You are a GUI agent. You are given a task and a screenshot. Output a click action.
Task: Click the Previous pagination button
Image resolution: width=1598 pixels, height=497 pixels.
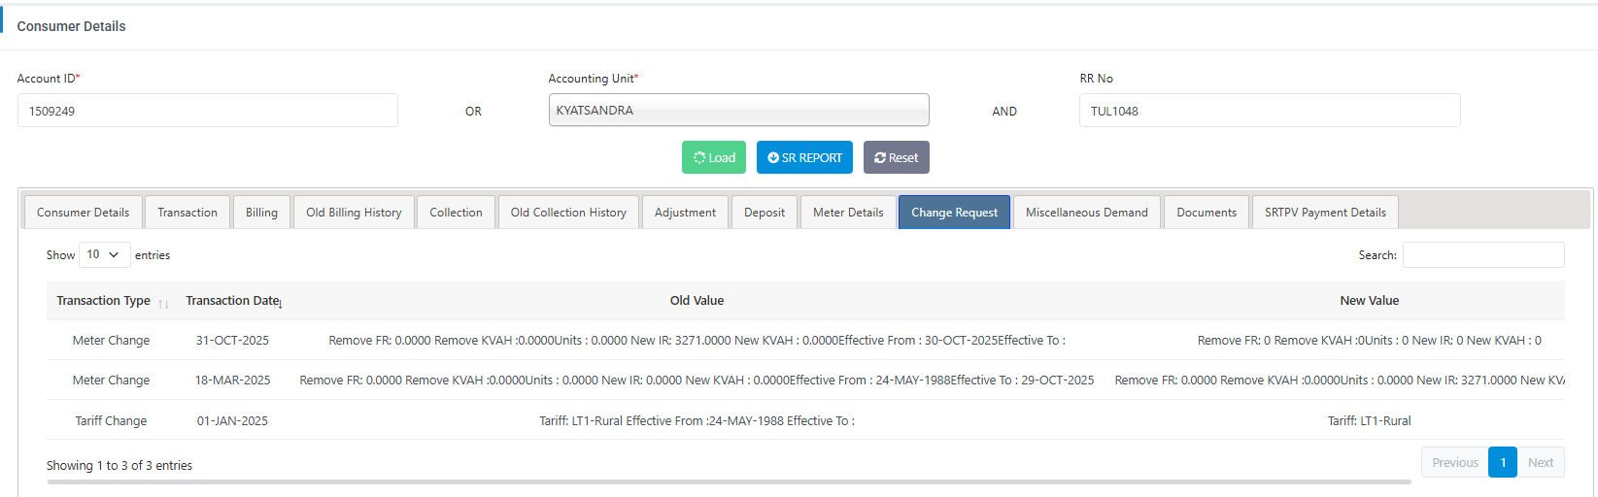tap(1454, 462)
